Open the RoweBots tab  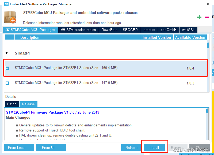[109, 30]
